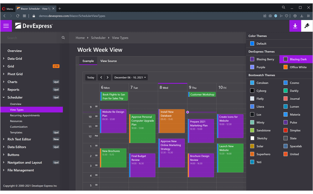Viewport: 313px width, 194px height.
Task: Open the Home breadcrumb link
Action: tap(80, 38)
